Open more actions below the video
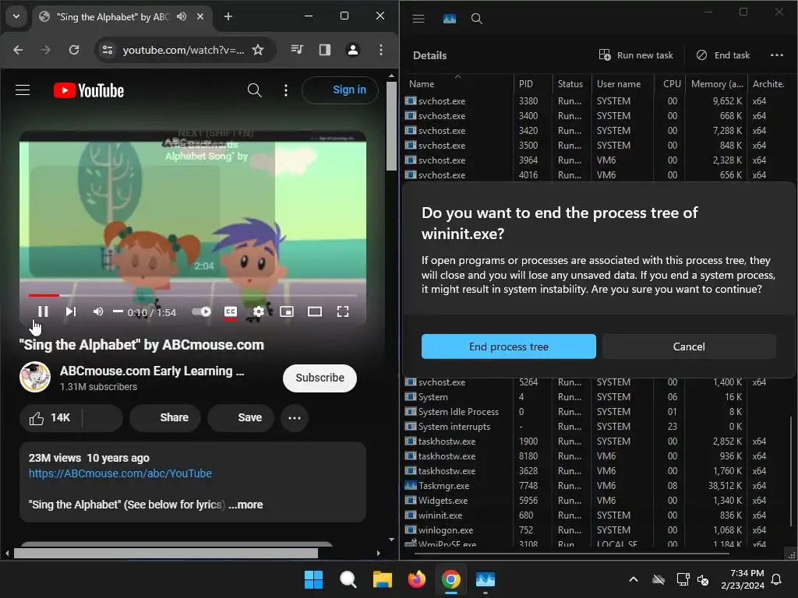 click(295, 418)
